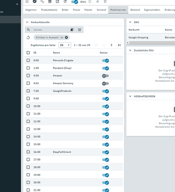Switch to the Produktdetails tab
The width and height of the screenshot is (175, 192).
(49, 10)
